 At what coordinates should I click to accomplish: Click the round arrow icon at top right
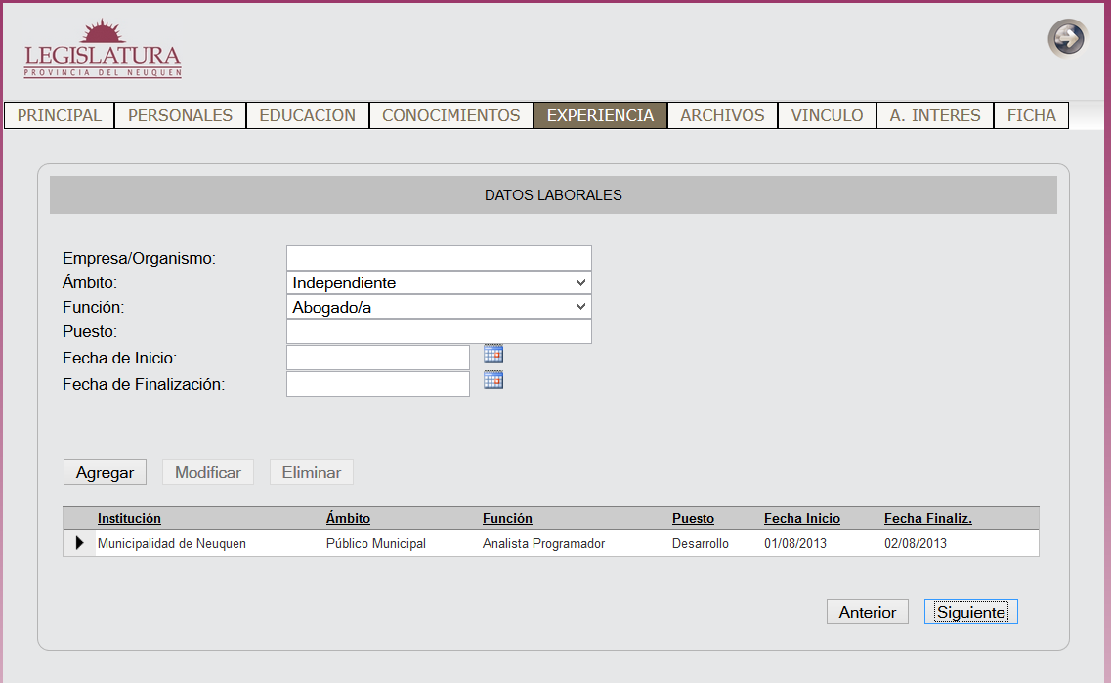pos(1067,39)
